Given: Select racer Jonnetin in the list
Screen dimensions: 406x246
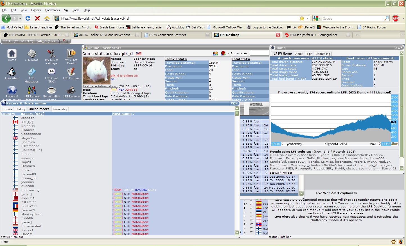Looking at the screenshot, I should tap(28, 118).
